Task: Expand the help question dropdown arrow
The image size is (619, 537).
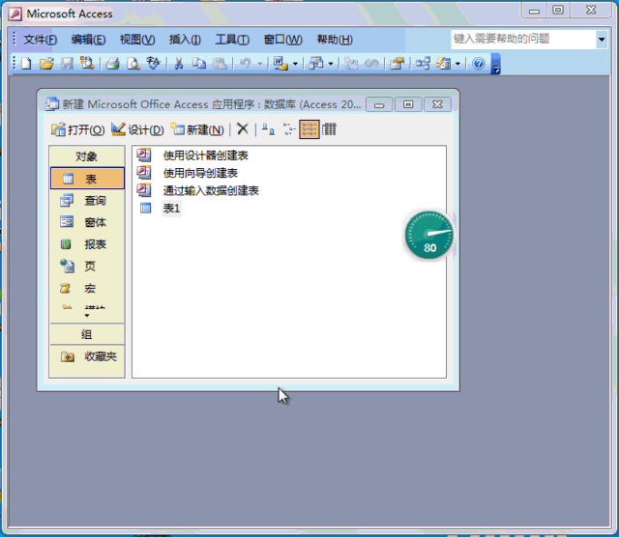Action: click(x=602, y=39)
